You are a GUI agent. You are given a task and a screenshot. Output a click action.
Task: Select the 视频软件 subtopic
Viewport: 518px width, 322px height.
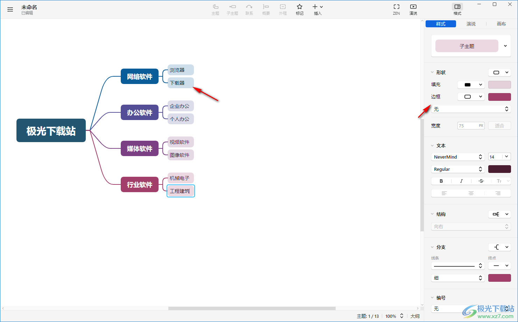pos(181,142)
